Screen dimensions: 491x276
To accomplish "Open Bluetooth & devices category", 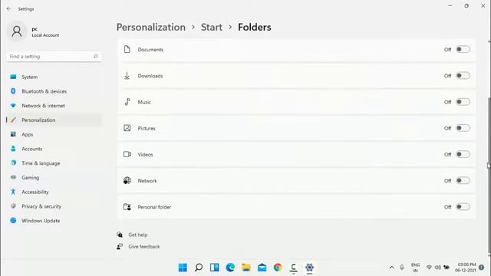I will [54, 91].
